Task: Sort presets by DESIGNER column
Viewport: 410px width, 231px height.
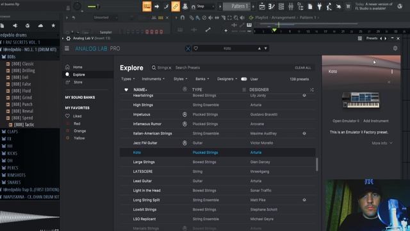Action: [x=259, y=90]
